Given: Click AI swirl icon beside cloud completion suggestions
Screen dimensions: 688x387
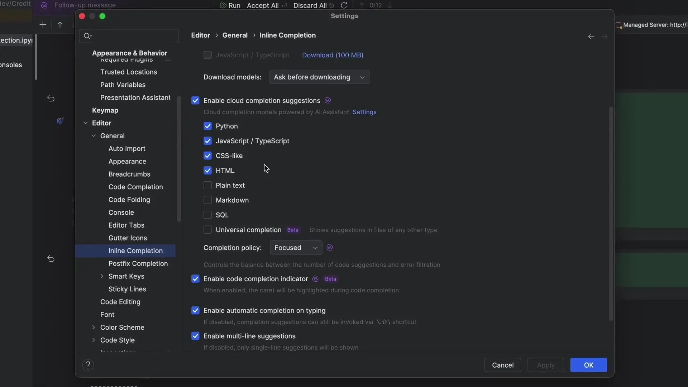Looking at the screenshot, I should pos(328,100).
